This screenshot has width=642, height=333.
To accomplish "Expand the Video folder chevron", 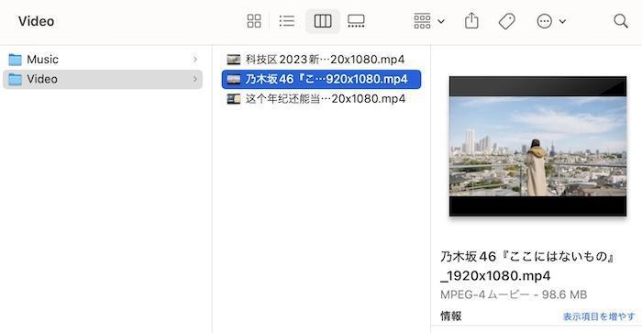I will coord(194,79).
